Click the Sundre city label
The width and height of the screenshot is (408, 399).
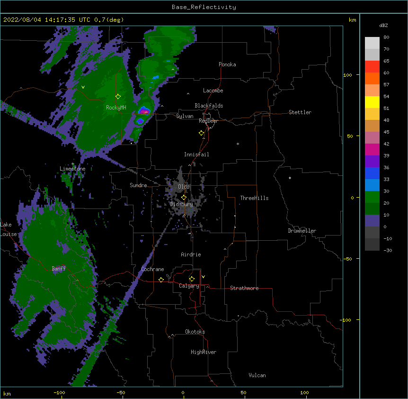138,185
